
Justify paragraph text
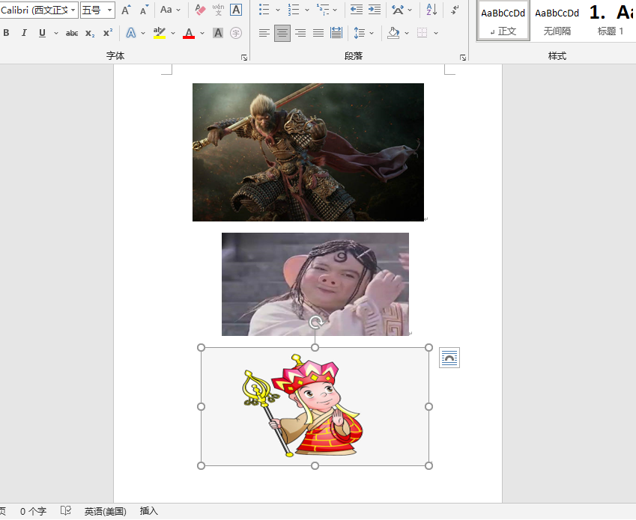point(318,33)
